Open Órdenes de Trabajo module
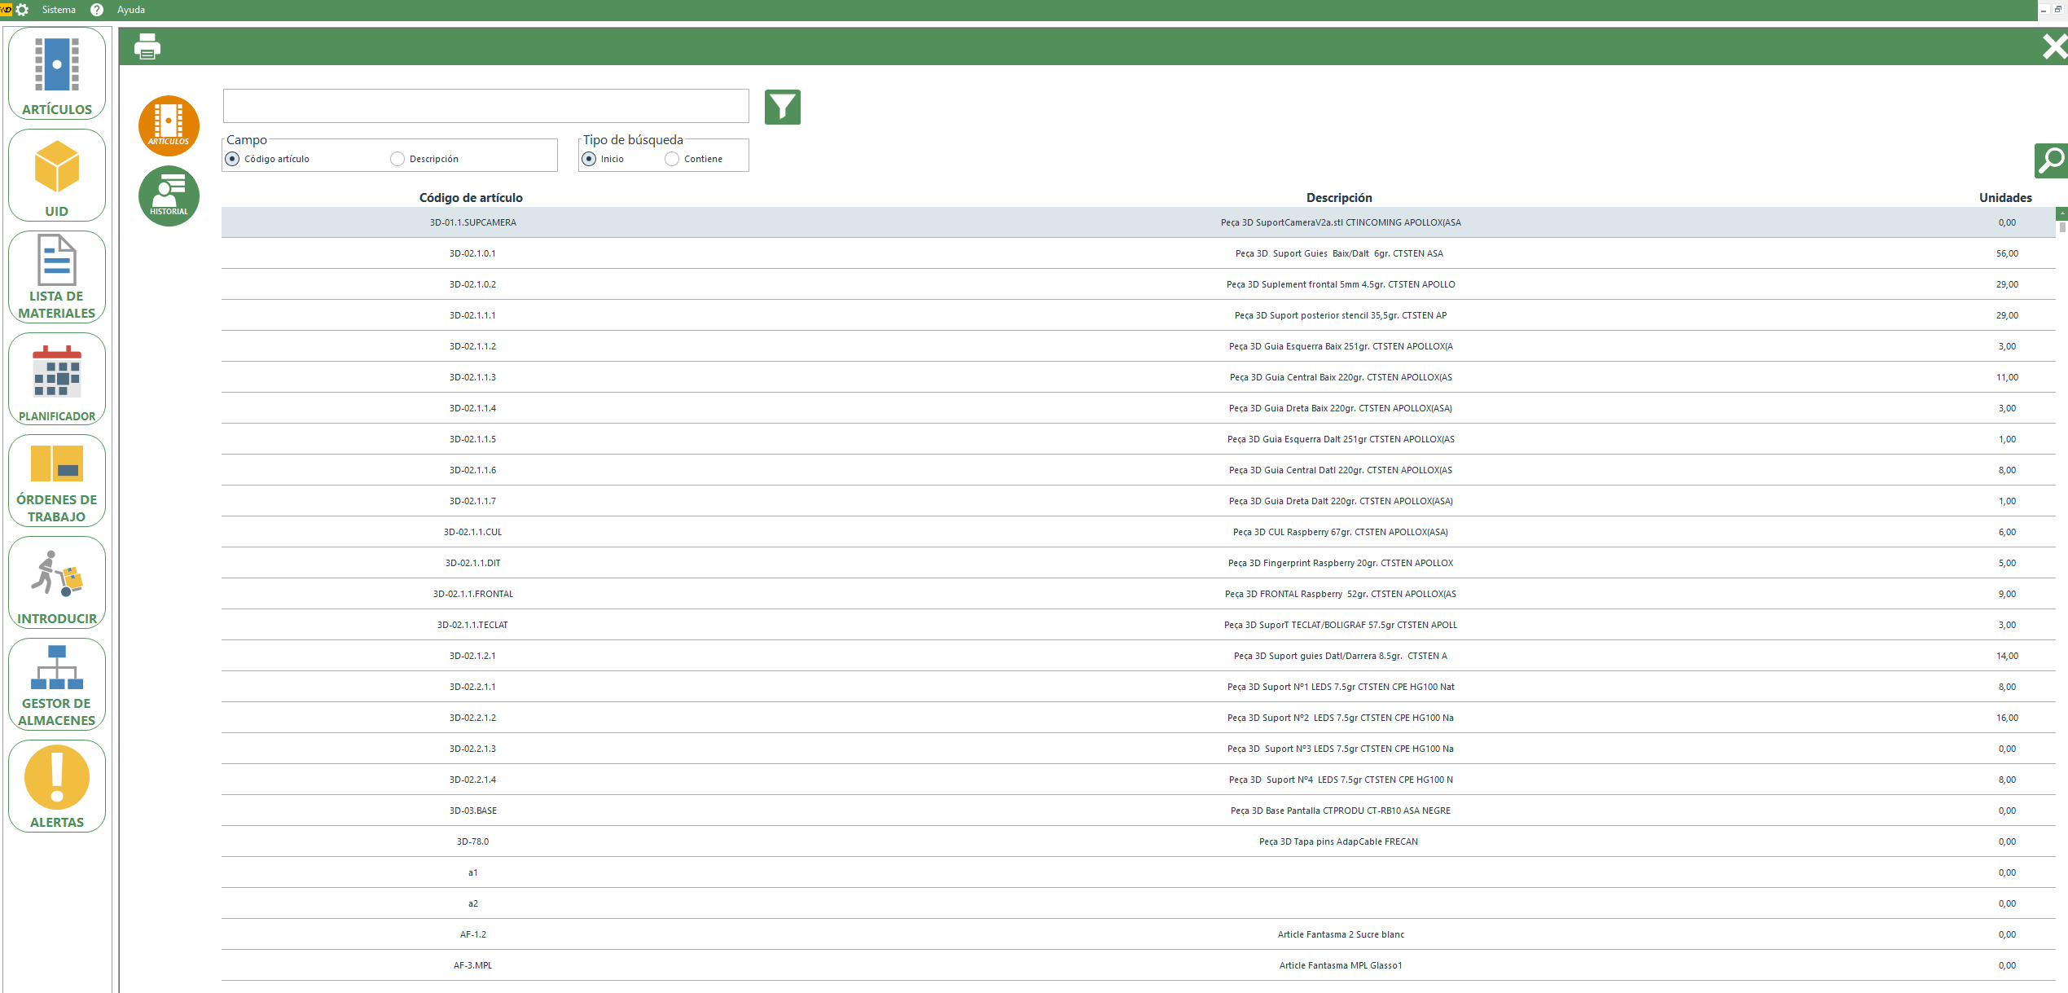2068x993 pixels. (57, 481)
